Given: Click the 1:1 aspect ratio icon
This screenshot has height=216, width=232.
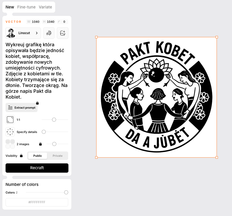Looking at the screenshot, I should click(x=10, y=120).
